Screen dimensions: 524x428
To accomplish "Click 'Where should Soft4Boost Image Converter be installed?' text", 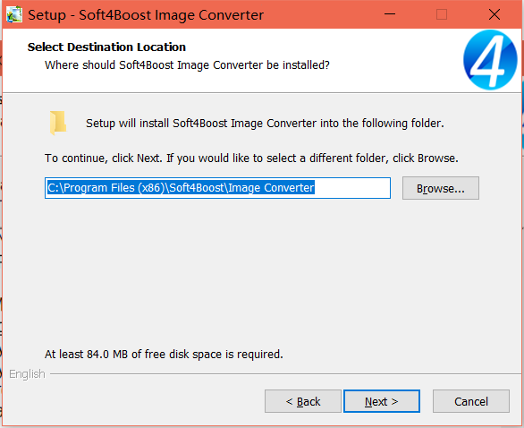I will pyautogui.click(x=187, y=65).
